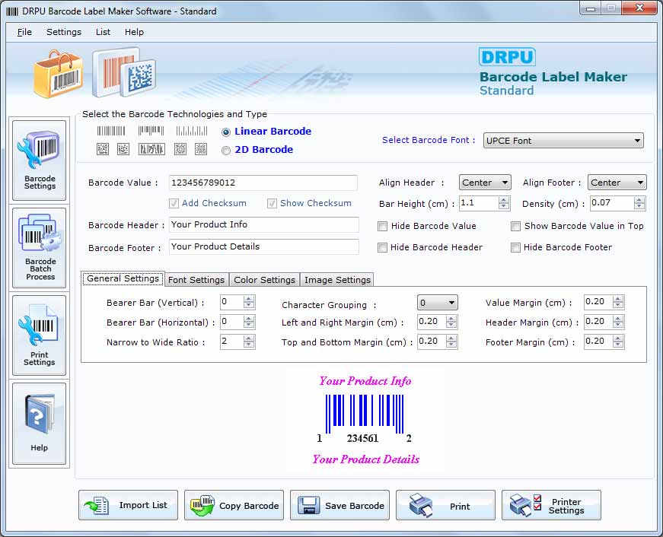Adjust Left and Right Margin stepper
This screenshot has height=537, width=663.
(x=451, y=322)
